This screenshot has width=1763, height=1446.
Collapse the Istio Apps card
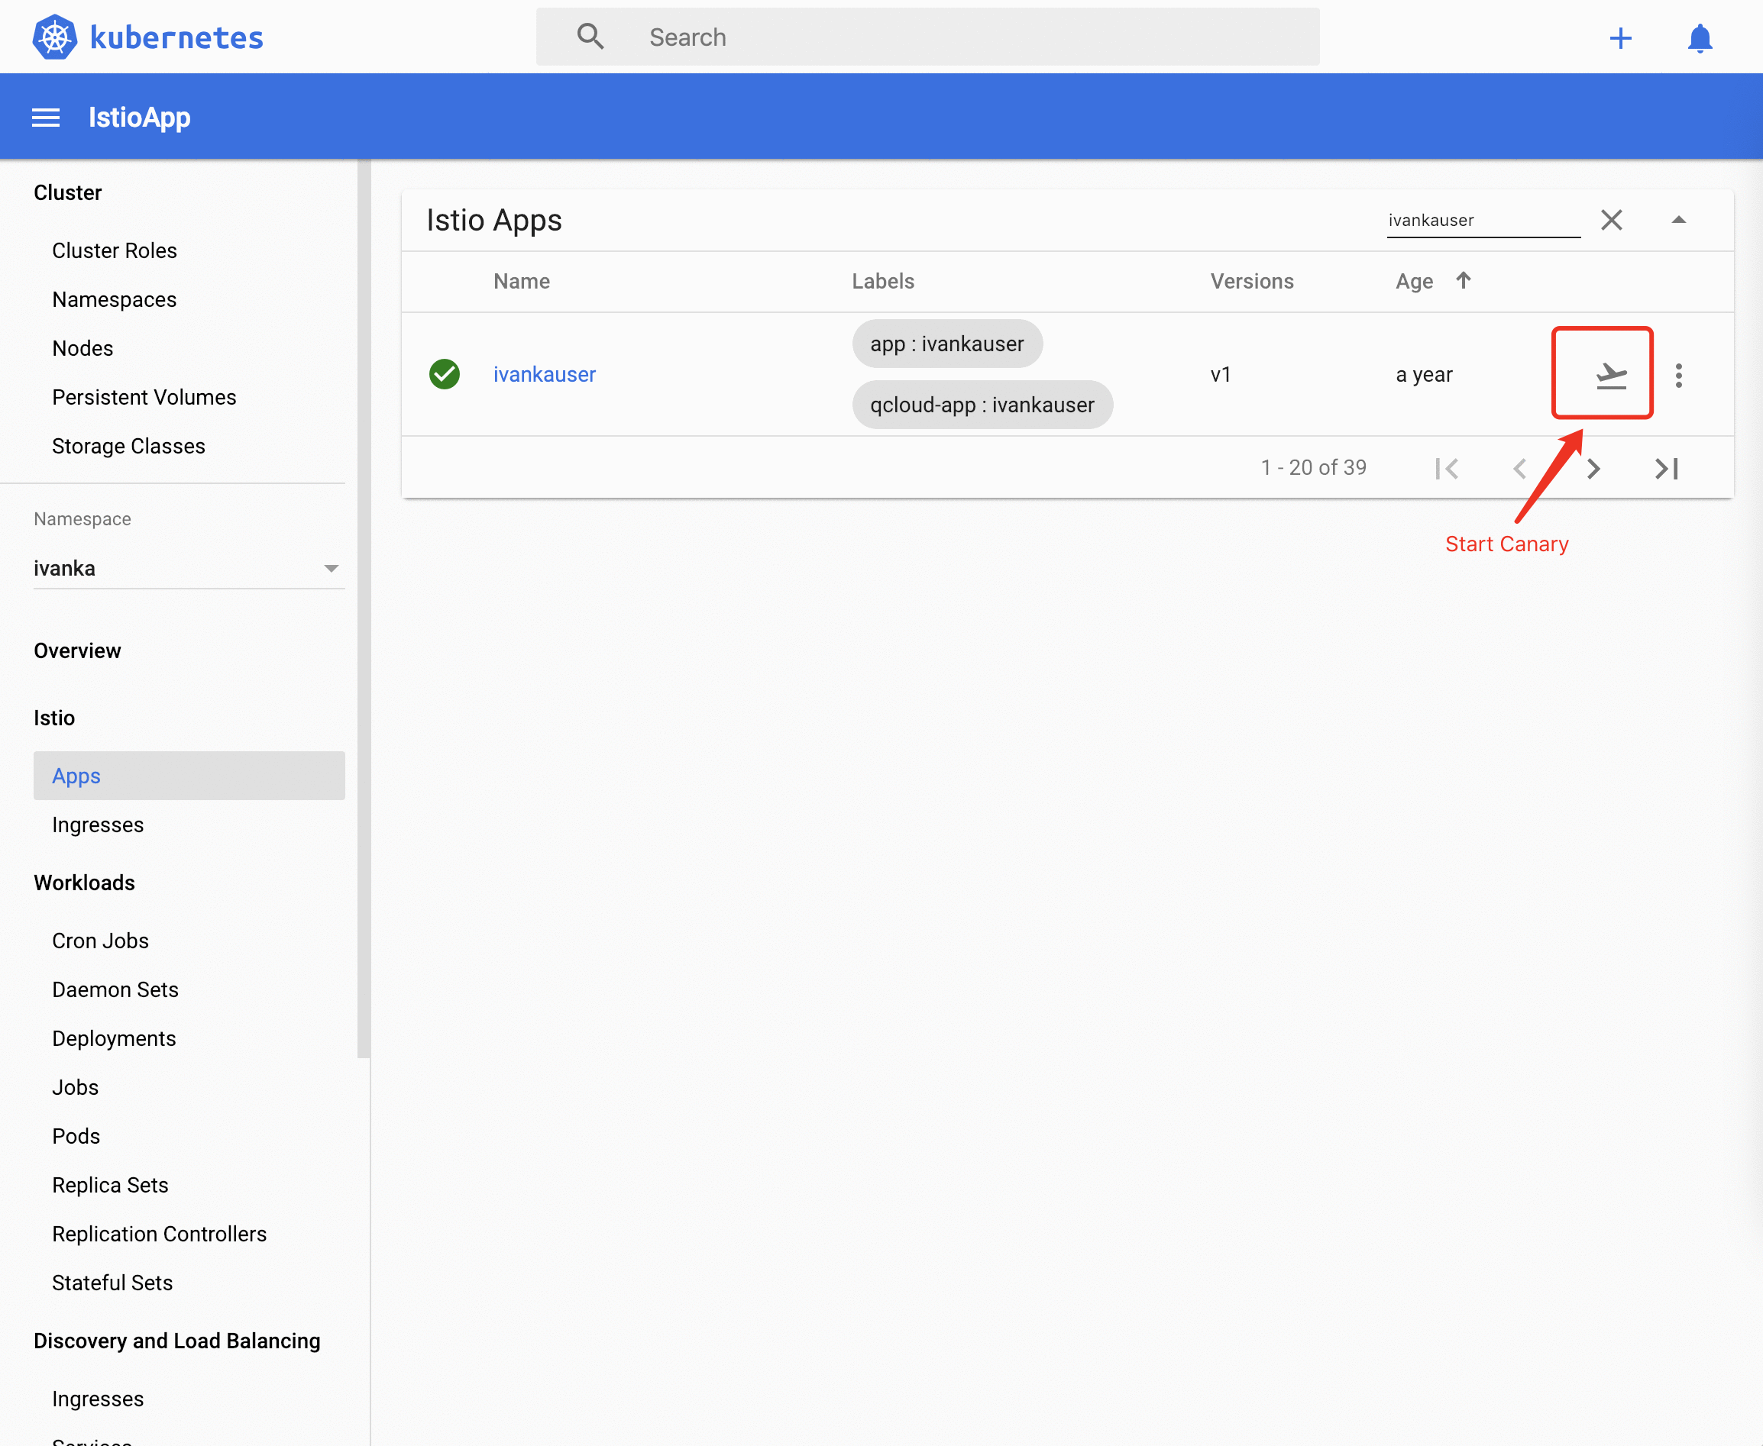pos(1678,220)
